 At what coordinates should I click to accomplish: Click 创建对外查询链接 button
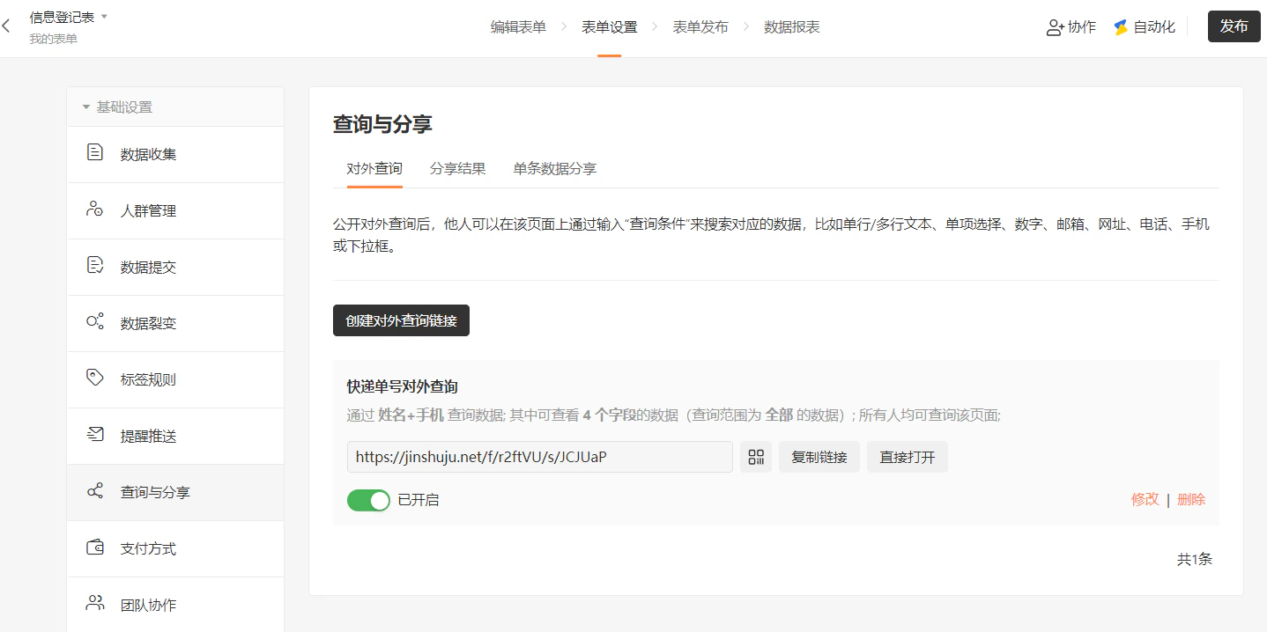tap(401, 320)
